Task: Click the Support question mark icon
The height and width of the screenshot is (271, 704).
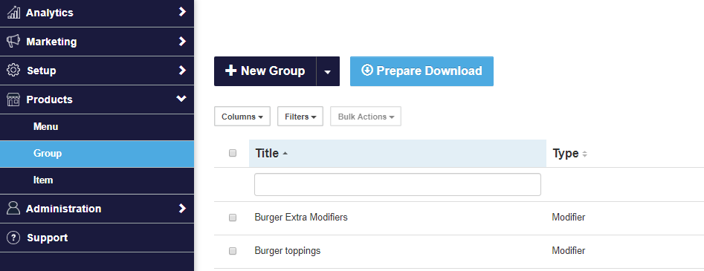Action: pyautogui.click(x=14, y=238)
